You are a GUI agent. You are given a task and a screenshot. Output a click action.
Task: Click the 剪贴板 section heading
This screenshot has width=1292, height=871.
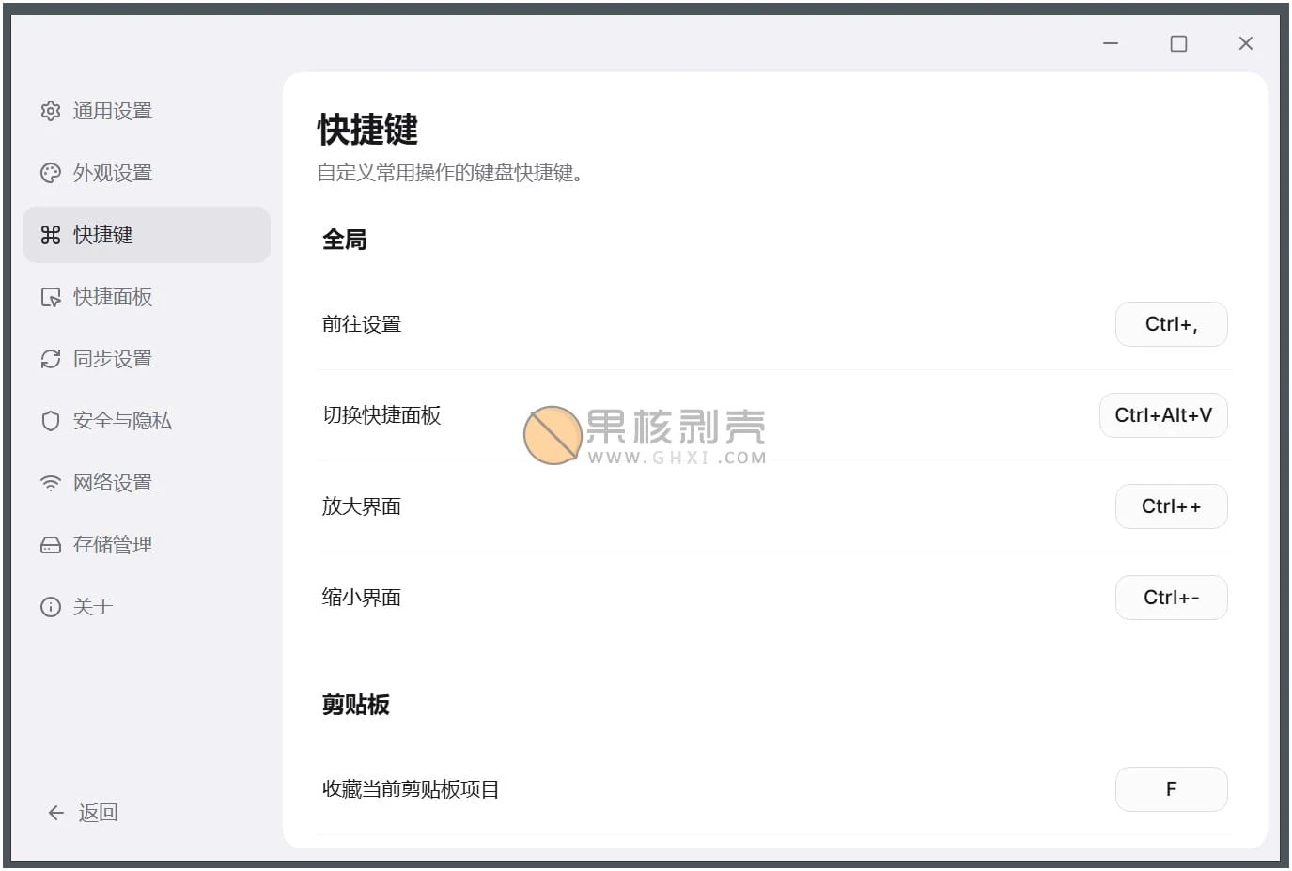coord(356,705)
